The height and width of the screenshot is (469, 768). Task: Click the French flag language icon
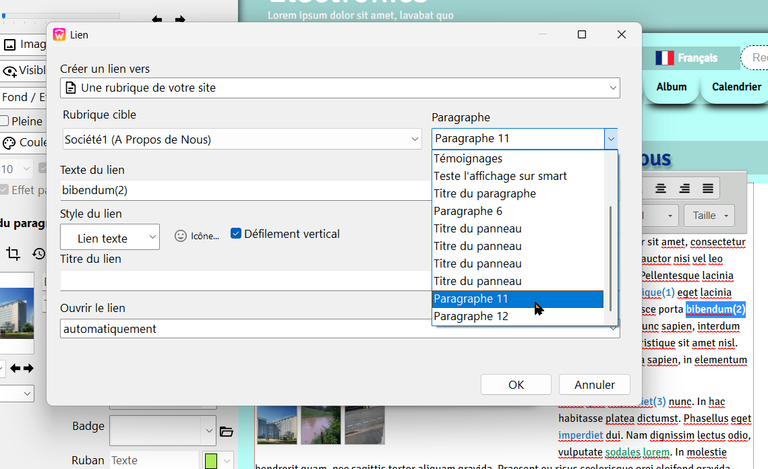point(665,58)
